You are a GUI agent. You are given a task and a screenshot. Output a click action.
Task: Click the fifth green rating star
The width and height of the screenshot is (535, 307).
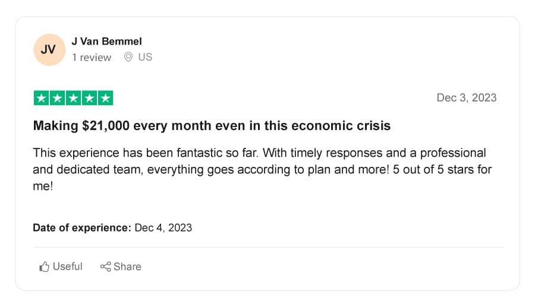(105, 98)
